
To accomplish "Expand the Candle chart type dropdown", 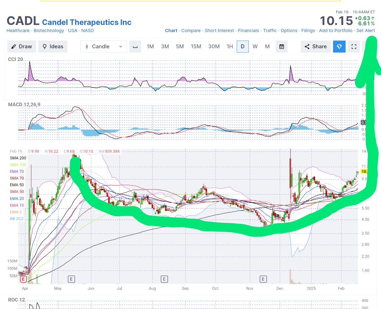I will point(104,47).
